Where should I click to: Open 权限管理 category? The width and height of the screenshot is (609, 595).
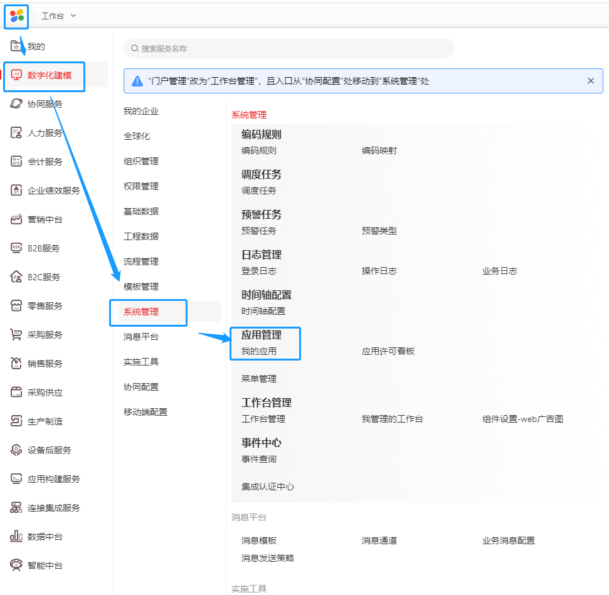tap(141, 186)
